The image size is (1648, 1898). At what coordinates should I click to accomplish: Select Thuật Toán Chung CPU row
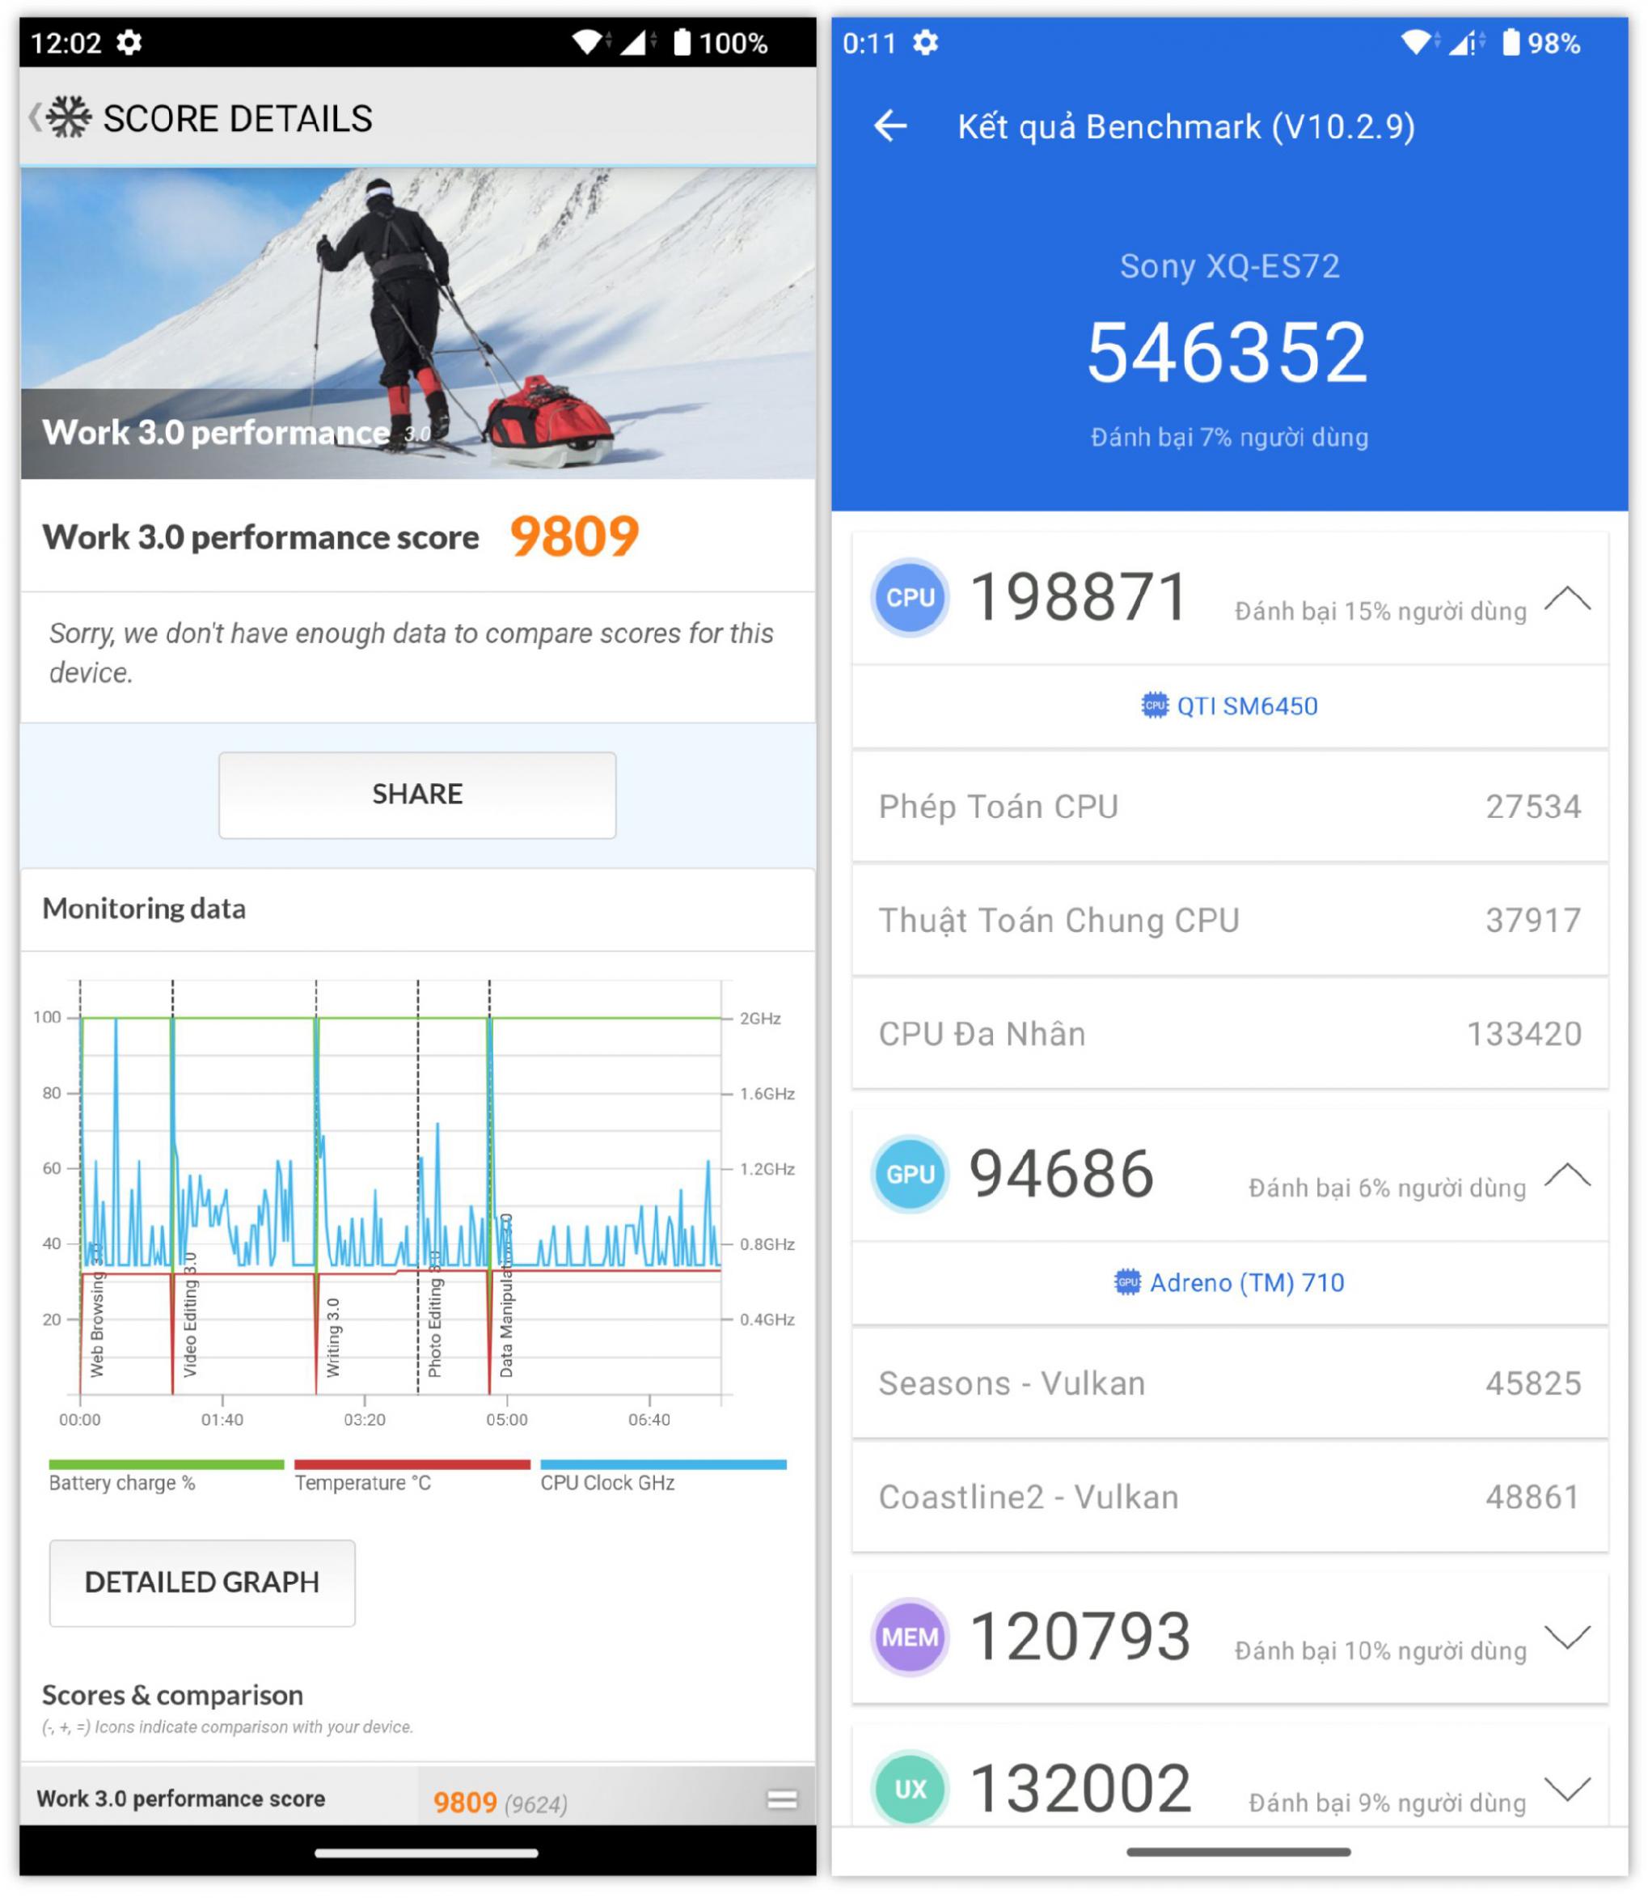1230,920
